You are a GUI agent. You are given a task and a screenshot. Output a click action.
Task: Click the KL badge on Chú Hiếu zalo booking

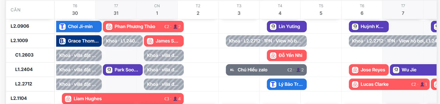pyautogui.click(x=232, y=70)
